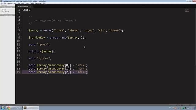The height and width of the screenshot is (110, 196).
Task: Click the $randomKey[0] echo line
Action: (58, 65)
